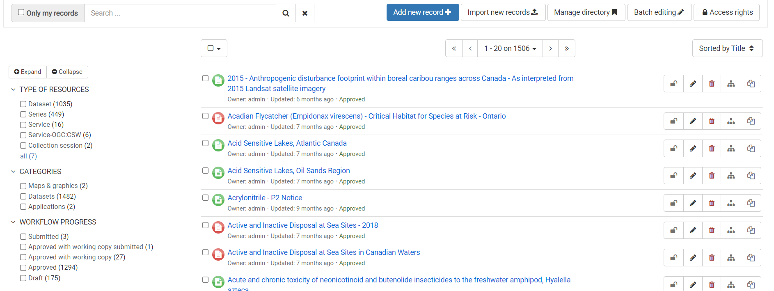This screenshot has width=774, height=291.
Task: Click Add new record button
Action: point(422,12)
